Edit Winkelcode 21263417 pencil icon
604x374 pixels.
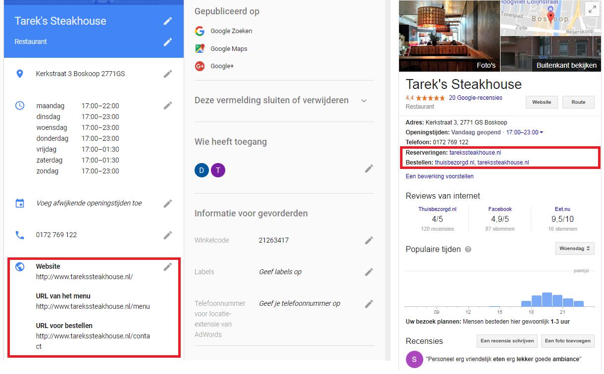[x=369, y=240]
